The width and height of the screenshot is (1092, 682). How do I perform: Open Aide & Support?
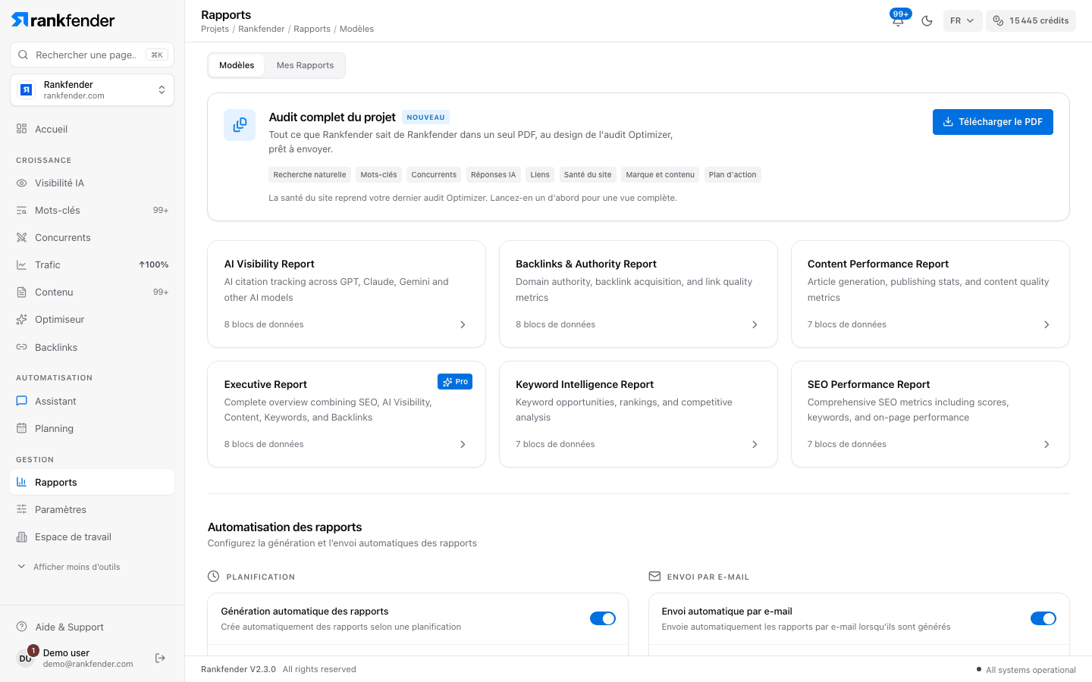point(92,627)
